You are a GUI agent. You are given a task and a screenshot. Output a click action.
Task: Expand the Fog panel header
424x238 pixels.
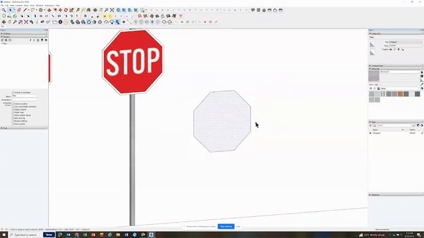(24, 128)
